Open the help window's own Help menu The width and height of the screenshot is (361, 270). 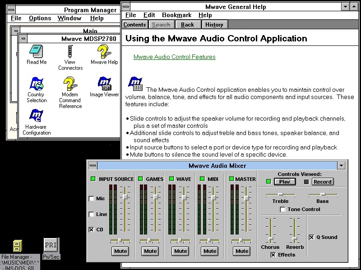pyautogui.click(x=205, y=15)
